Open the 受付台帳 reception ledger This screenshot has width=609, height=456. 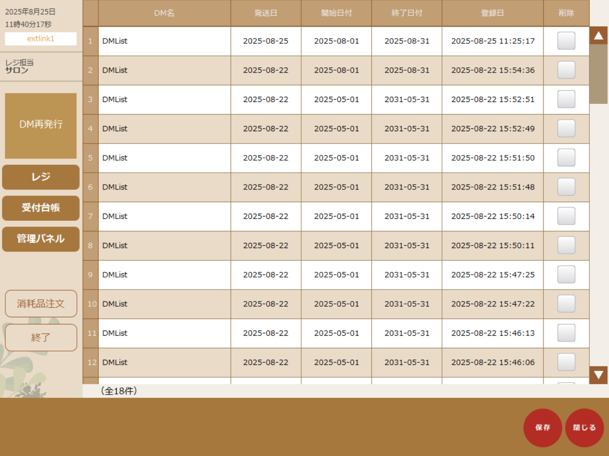41,208
